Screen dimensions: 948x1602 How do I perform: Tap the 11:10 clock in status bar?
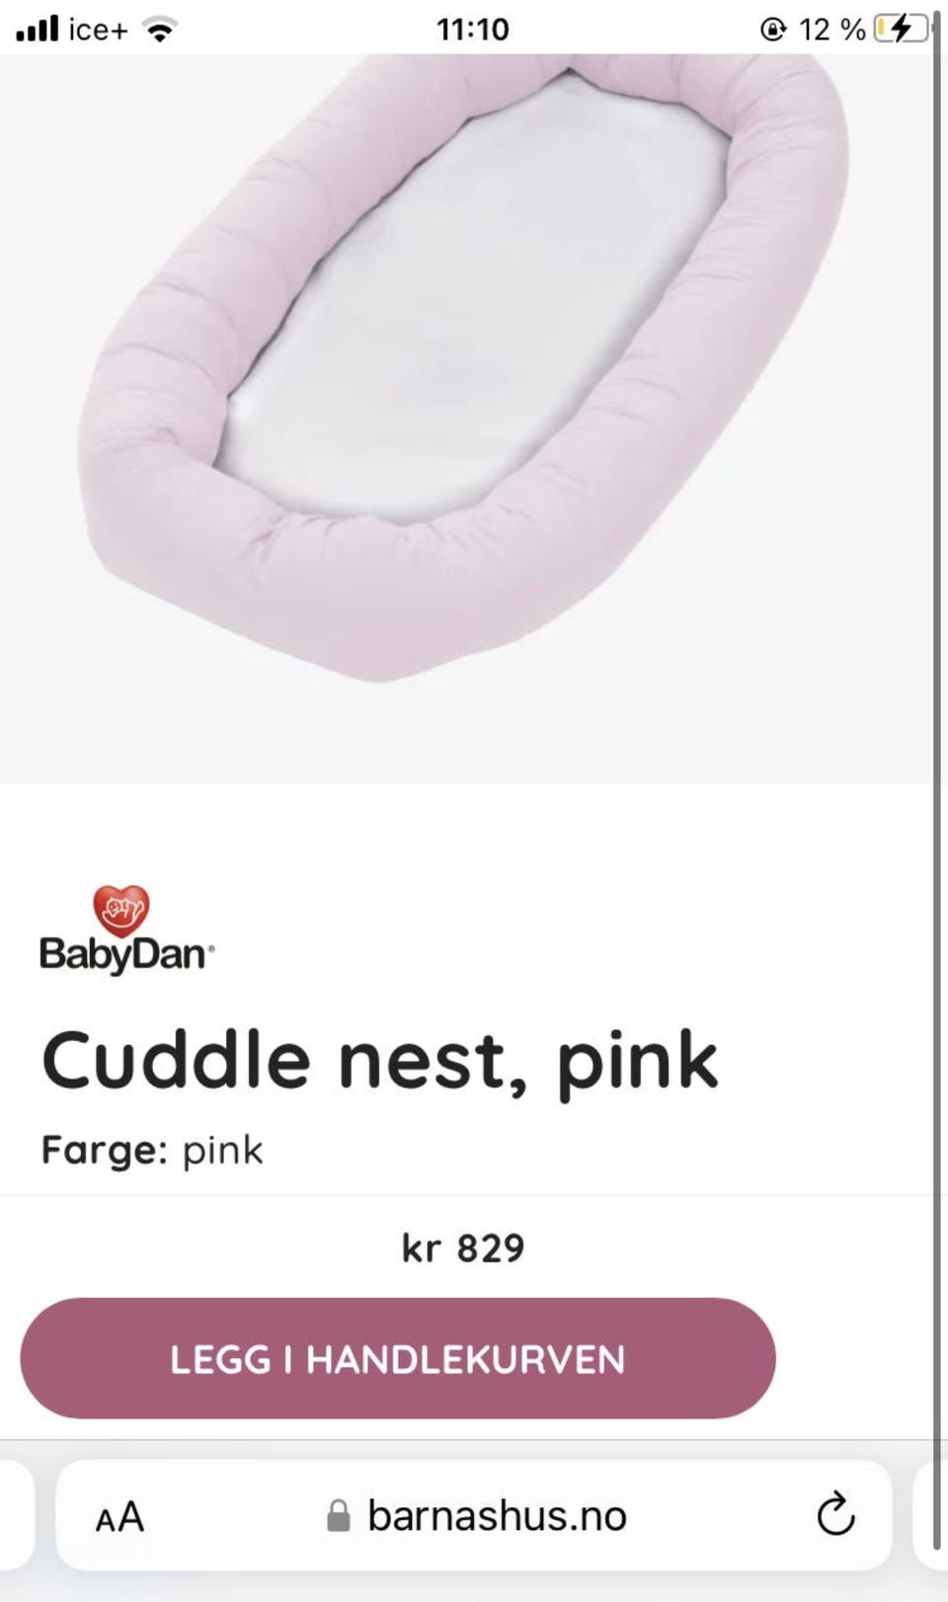pos(473,30)
